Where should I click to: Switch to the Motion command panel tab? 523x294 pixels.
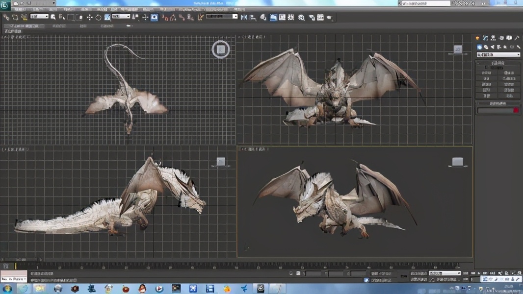click(x=501, y=38)
